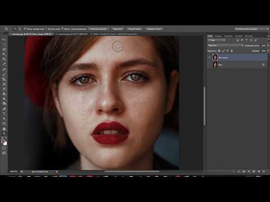This screenshot has height=202, width=270.
Task: Select the Move tool in the toolbox
Action: (4, 40)
